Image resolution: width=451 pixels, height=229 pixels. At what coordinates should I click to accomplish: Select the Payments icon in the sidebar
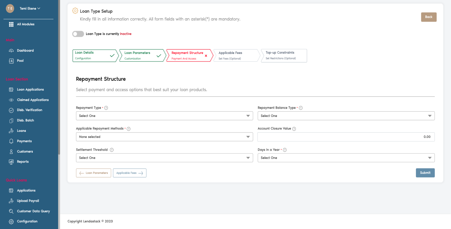(11, 141)
